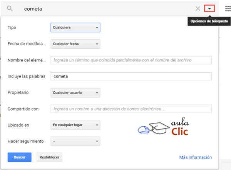
Task: Open the Google apps grid icon
Action: tap(228, 8)
